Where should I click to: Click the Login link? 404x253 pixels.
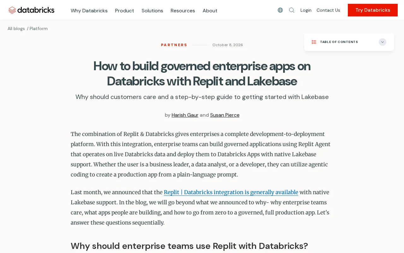306,10
